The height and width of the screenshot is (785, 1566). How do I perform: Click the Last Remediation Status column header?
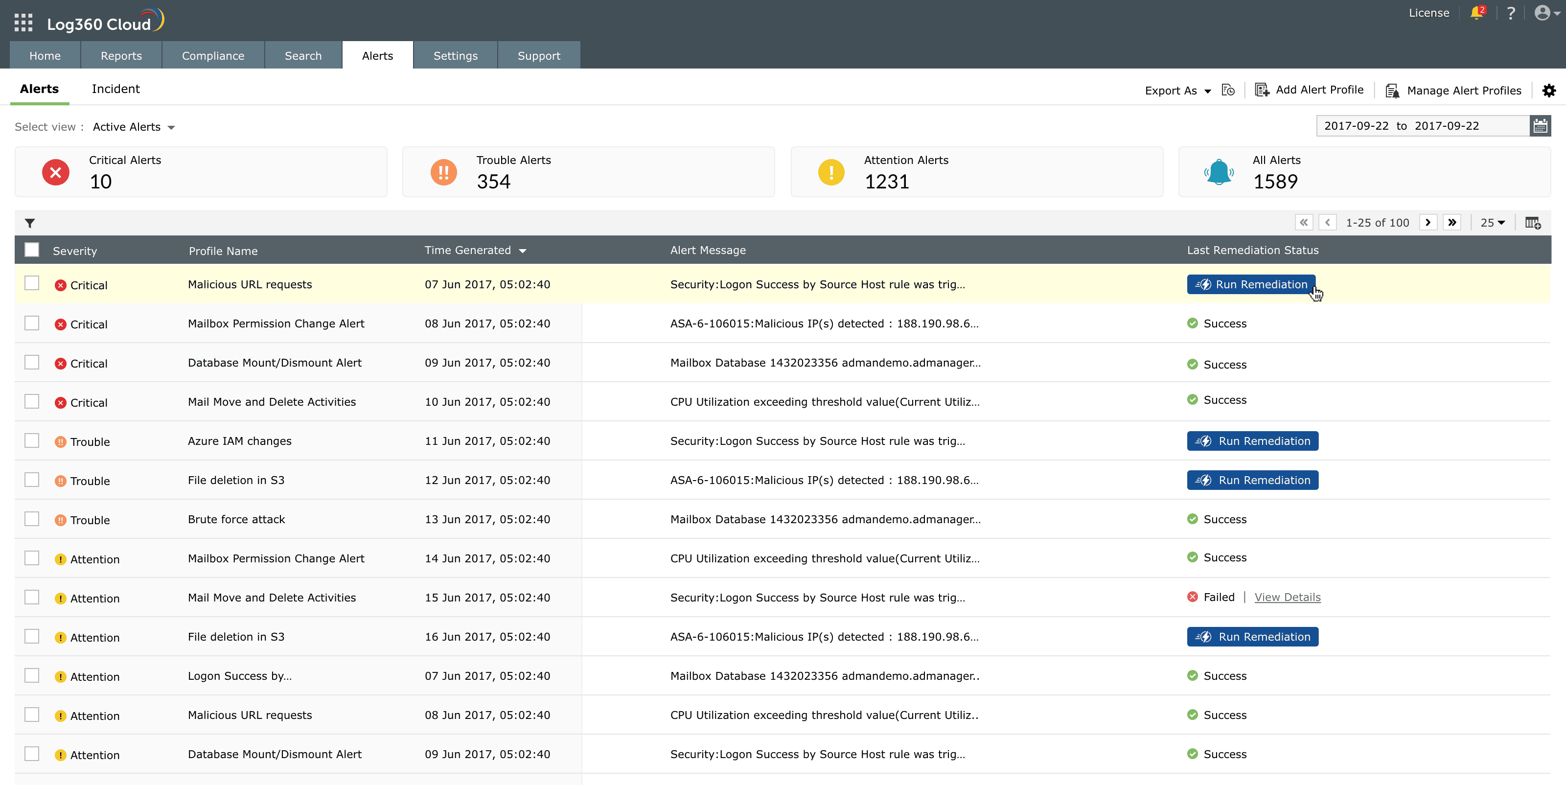(1252, 250)
